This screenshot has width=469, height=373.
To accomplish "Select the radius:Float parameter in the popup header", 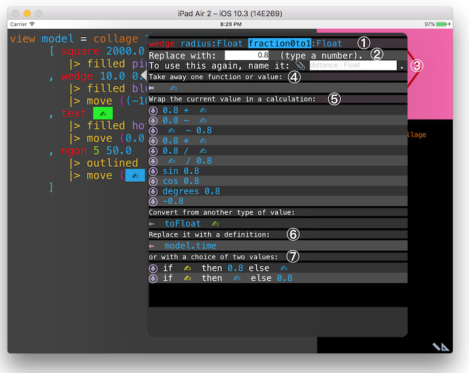I will tap(212, 43).
